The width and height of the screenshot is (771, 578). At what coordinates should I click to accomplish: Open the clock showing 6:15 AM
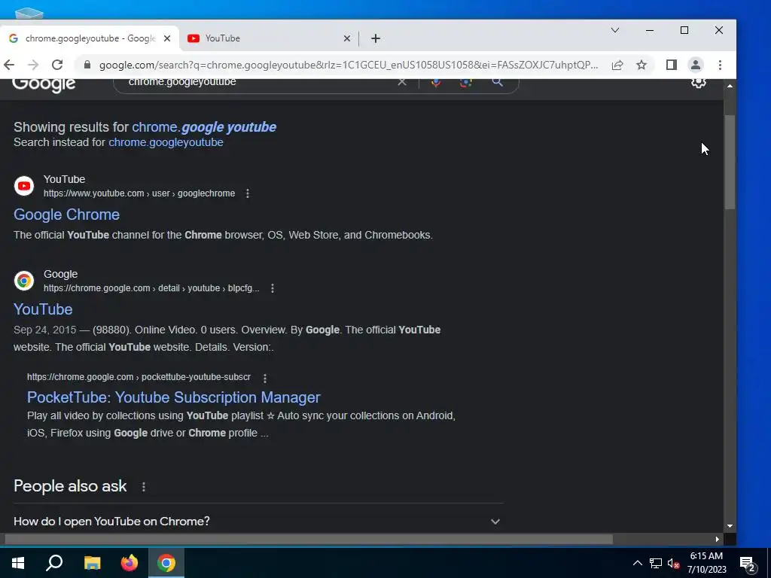(x=706, y=563)
